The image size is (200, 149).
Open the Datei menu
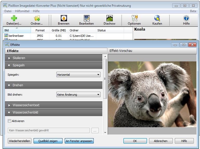8,11
